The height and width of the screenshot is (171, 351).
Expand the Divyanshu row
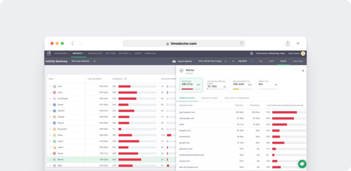point(50,129)
